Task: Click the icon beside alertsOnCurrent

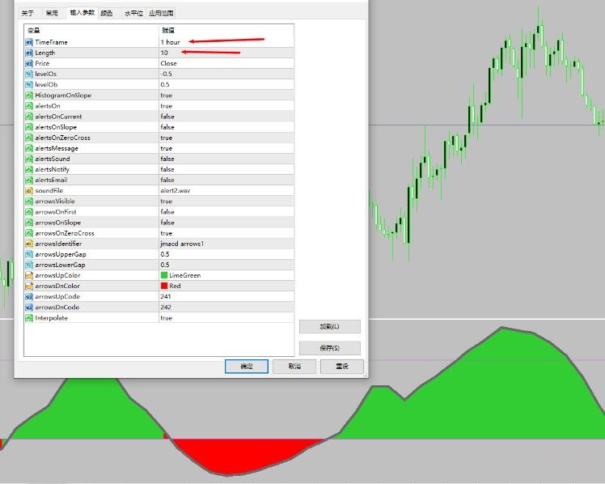Action: 29,117
